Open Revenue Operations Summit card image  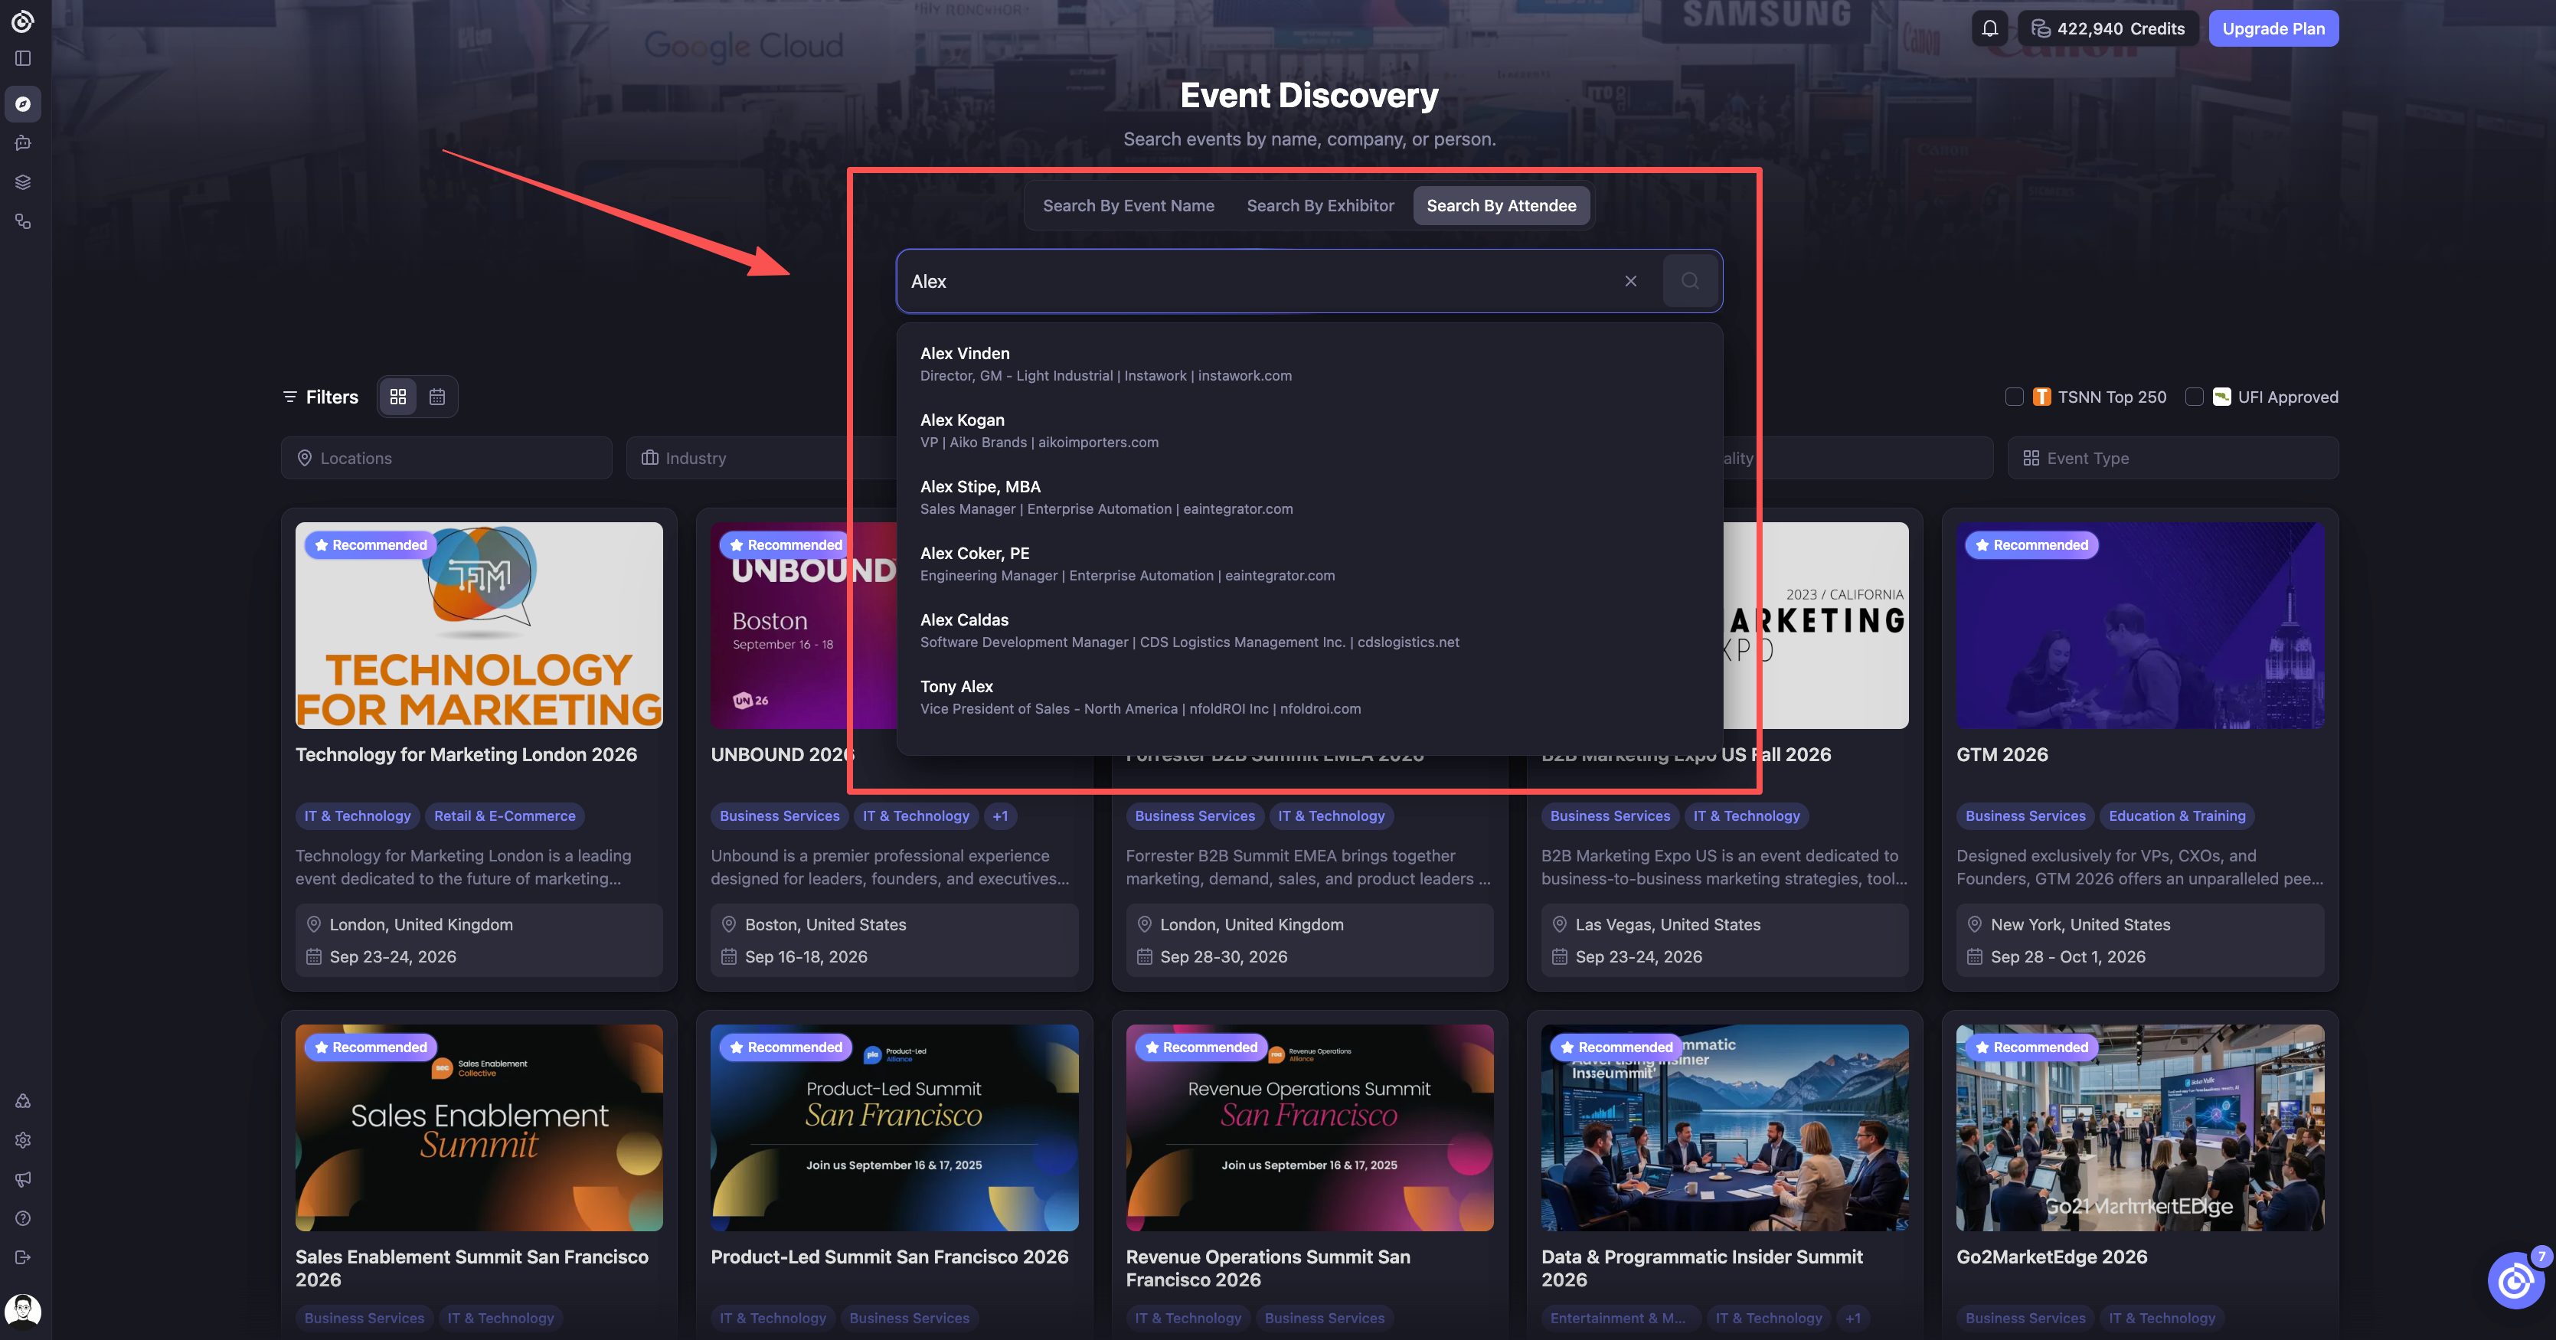point(1309,1128)
